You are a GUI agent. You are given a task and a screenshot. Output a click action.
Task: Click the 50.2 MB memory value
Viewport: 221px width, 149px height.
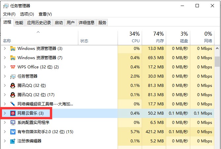[x=156, y=113]
